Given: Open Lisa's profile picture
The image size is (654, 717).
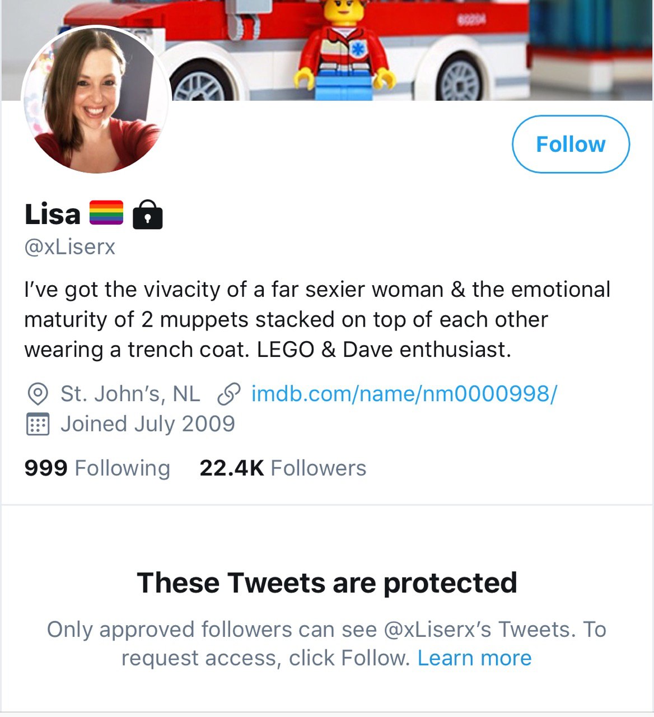Looking at the screenshot, I should (x=96, y=99).
